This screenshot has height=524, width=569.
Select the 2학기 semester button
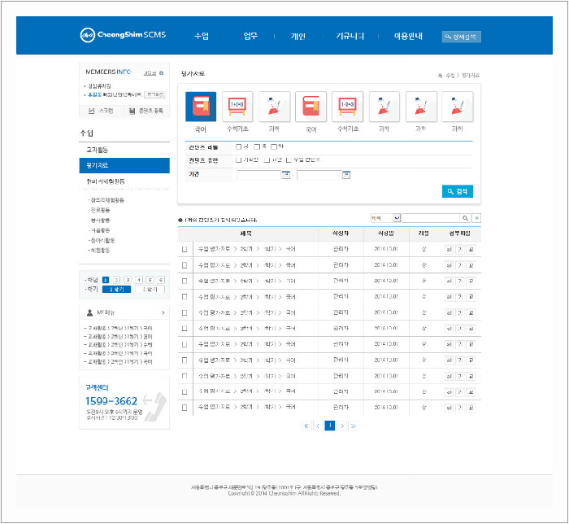149,289
